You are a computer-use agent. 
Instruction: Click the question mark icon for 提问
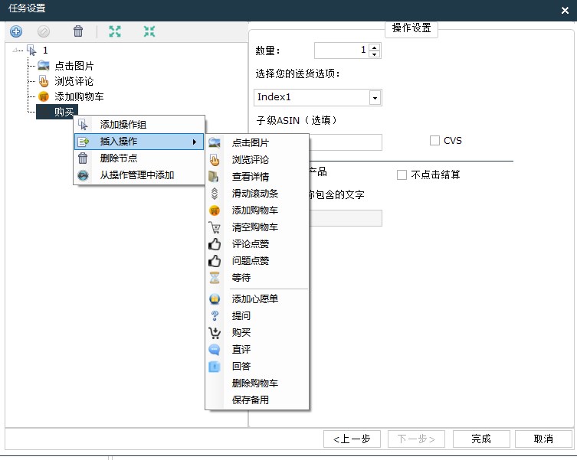point(215,316)
